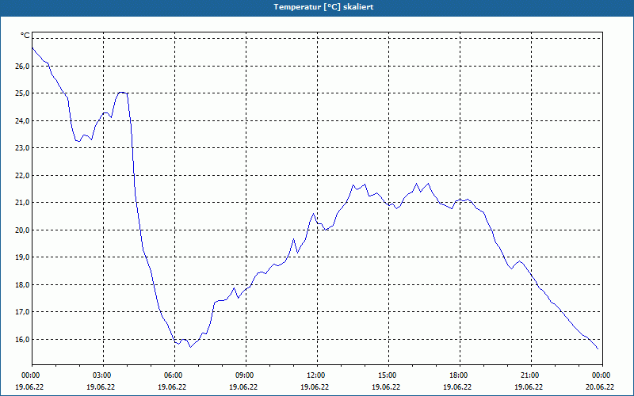Click the 19,0 y-axis label
This screenshot has width=634, height=396.
coord(22,257)
